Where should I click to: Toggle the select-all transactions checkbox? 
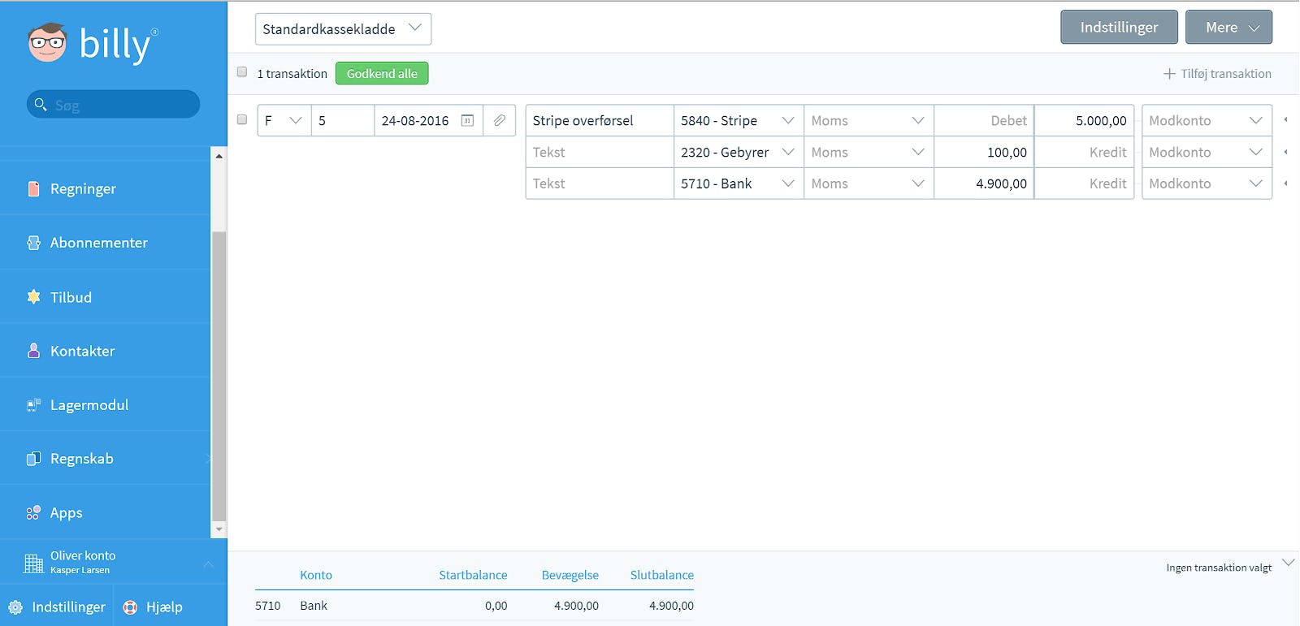242,72
